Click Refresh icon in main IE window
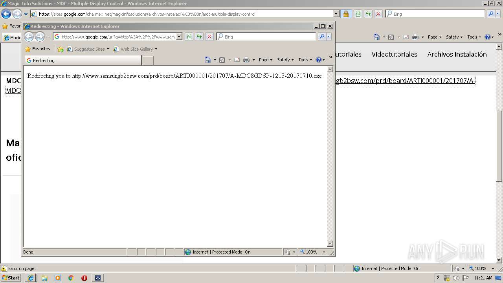This screenshot has height=283, width=503. 368,14
